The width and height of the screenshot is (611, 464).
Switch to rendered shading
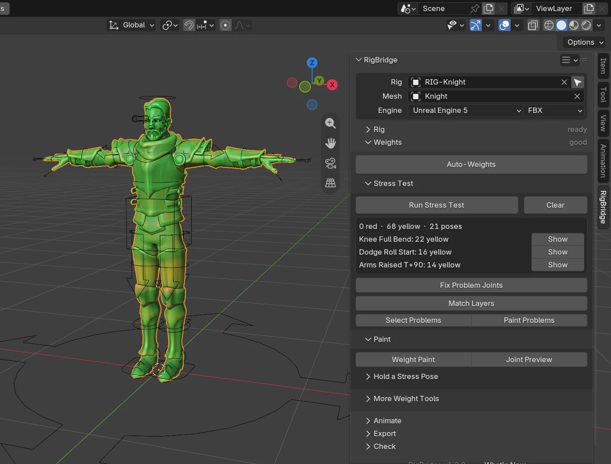tap(586, 25)
